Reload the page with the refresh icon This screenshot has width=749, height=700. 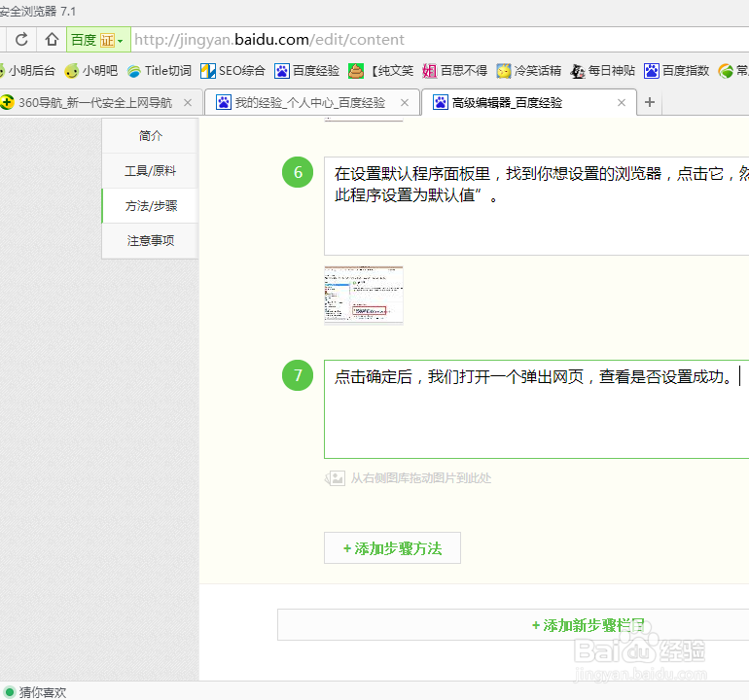(21, 40)
